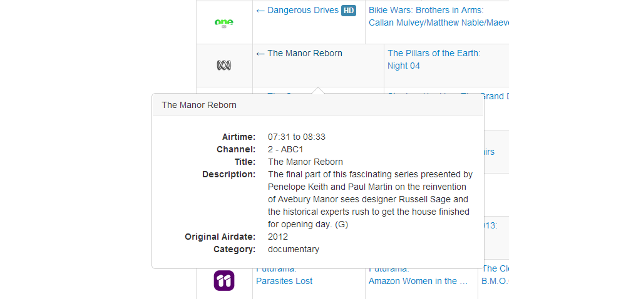626x299 pixels.
Task: Select The Manor Reborn in the ABC row
Action: click(x=305, y=54)
